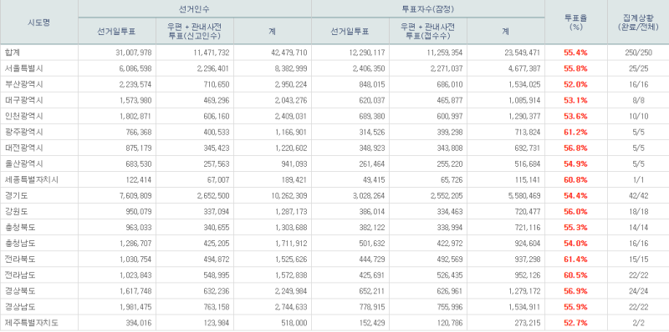
Task: Click Seoul electors total 8,382,999
Action: pos(291,68)
